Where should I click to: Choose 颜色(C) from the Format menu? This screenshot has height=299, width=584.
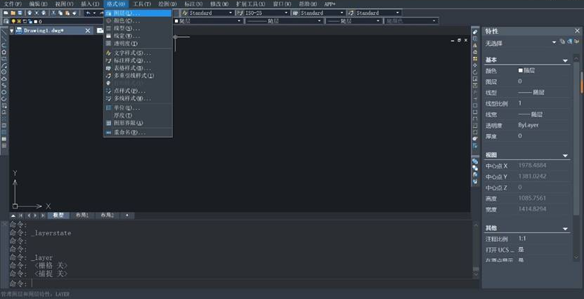click(x=138, y=21)
